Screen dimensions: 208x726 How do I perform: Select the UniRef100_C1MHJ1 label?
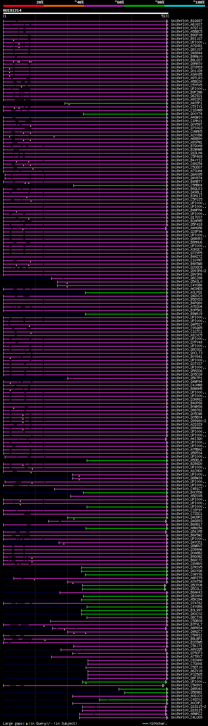pyautogui.click(x=187, y=121)
